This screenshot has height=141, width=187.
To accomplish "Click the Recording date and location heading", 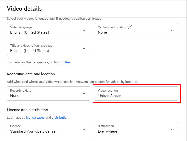I will click(31, 74).
